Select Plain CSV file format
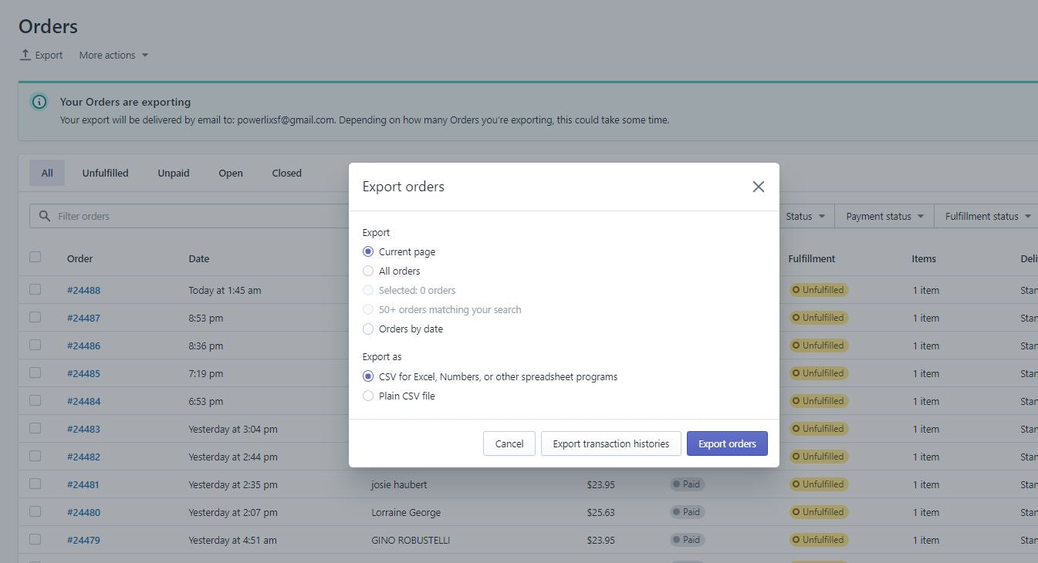Screen dimensions: 1038x563 368,396
